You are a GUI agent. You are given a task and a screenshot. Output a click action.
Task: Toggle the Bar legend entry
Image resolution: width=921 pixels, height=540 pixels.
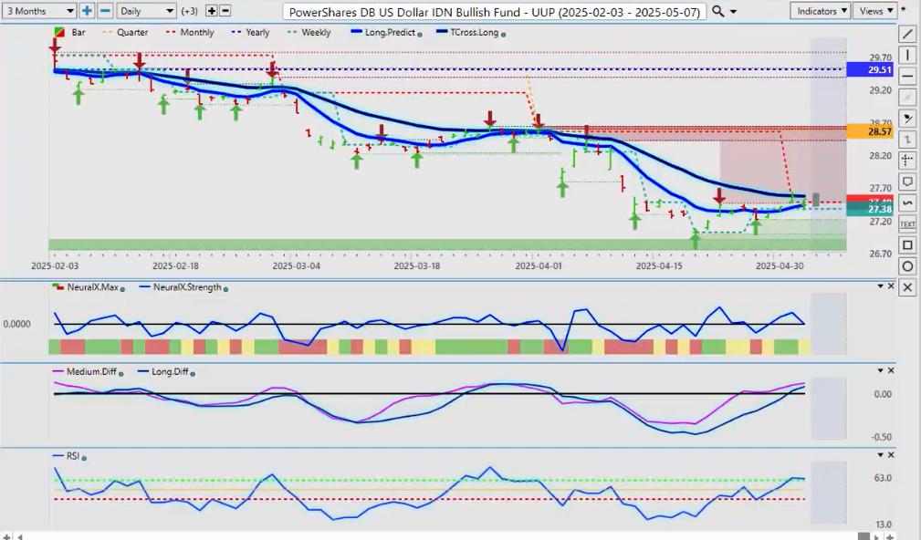tap(70, 32)
